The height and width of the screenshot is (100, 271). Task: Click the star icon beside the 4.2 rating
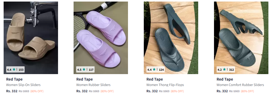[x=224, y=69]
